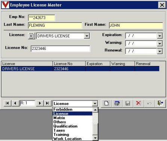Click the list scrollbar down arrow

pyautogui.click(x=95, y=138)
